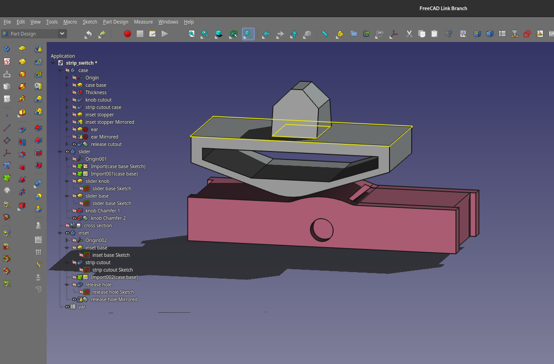Click the spreadsheet lines icon in toolbar
Screen dimensions: 554x364
click(x=502, y=34)
